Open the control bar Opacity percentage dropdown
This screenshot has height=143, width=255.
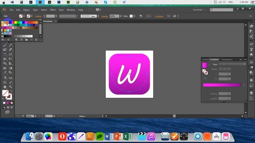pos(121,16)
